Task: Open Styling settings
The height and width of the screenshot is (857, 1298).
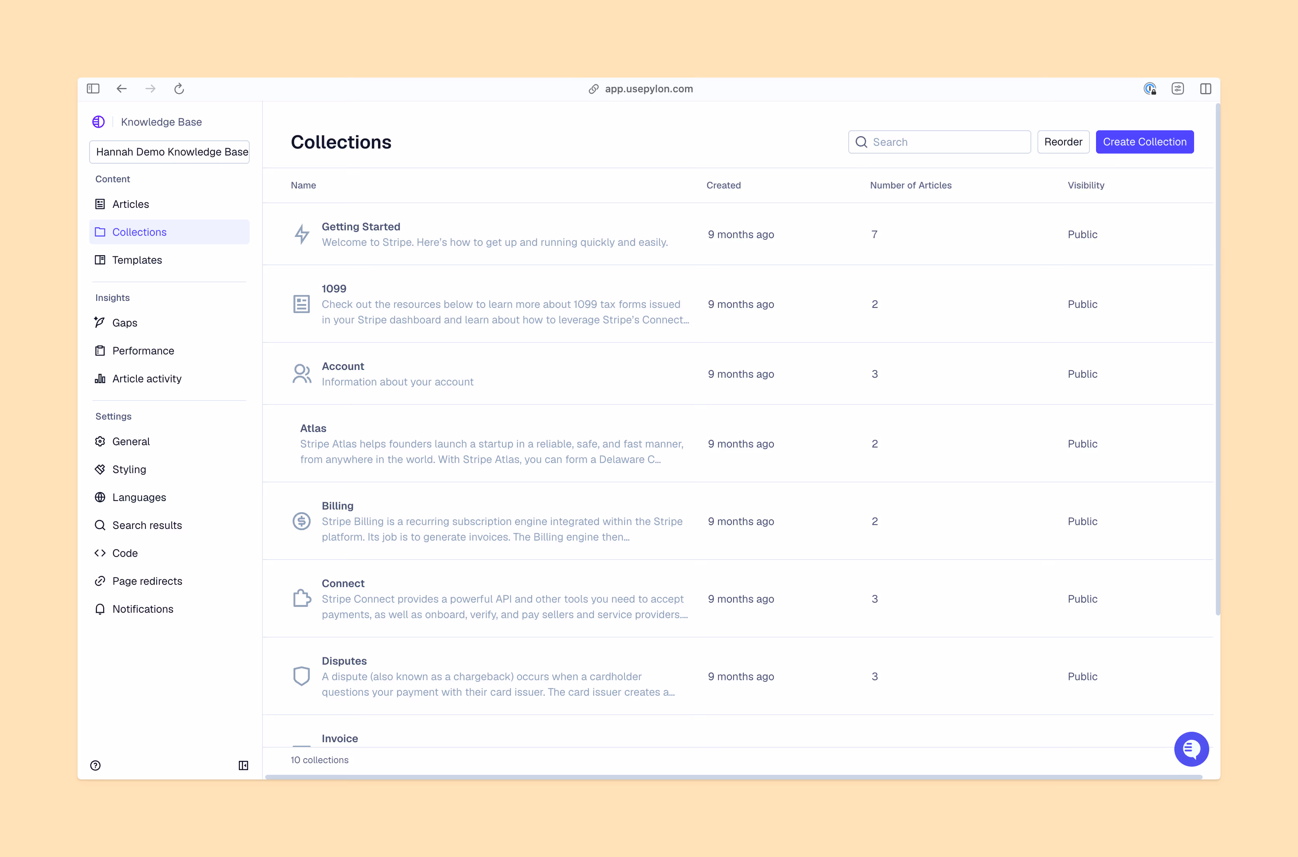Action: [x=169, y=469]
